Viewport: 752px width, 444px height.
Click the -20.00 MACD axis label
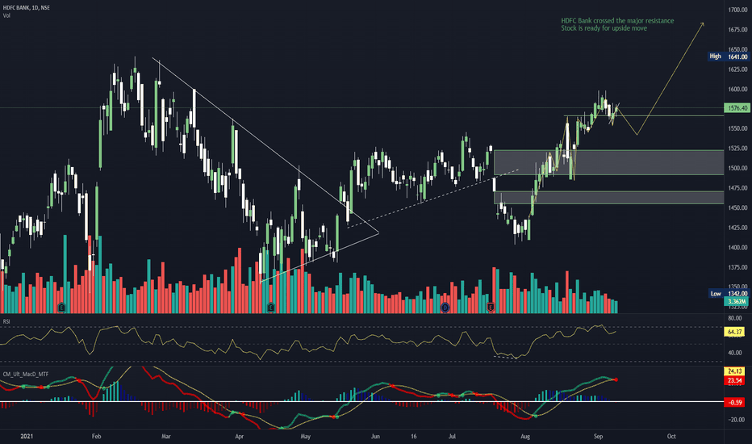coord(736,420)
